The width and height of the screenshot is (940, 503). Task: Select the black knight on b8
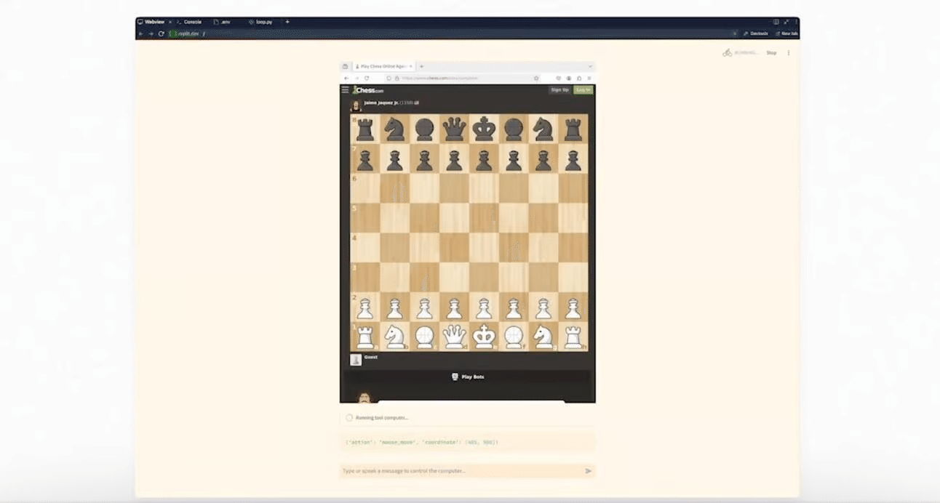coord(394,129)
